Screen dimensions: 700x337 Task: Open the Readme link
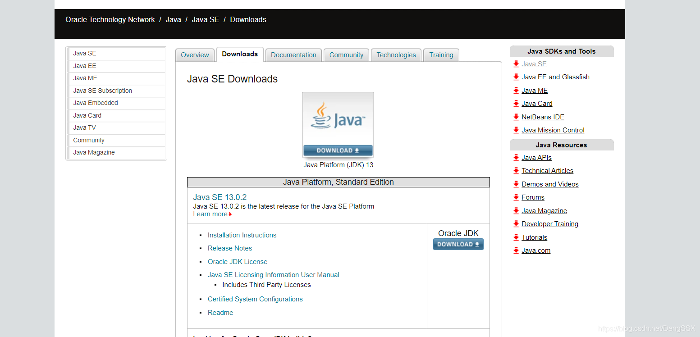(220, 313)
